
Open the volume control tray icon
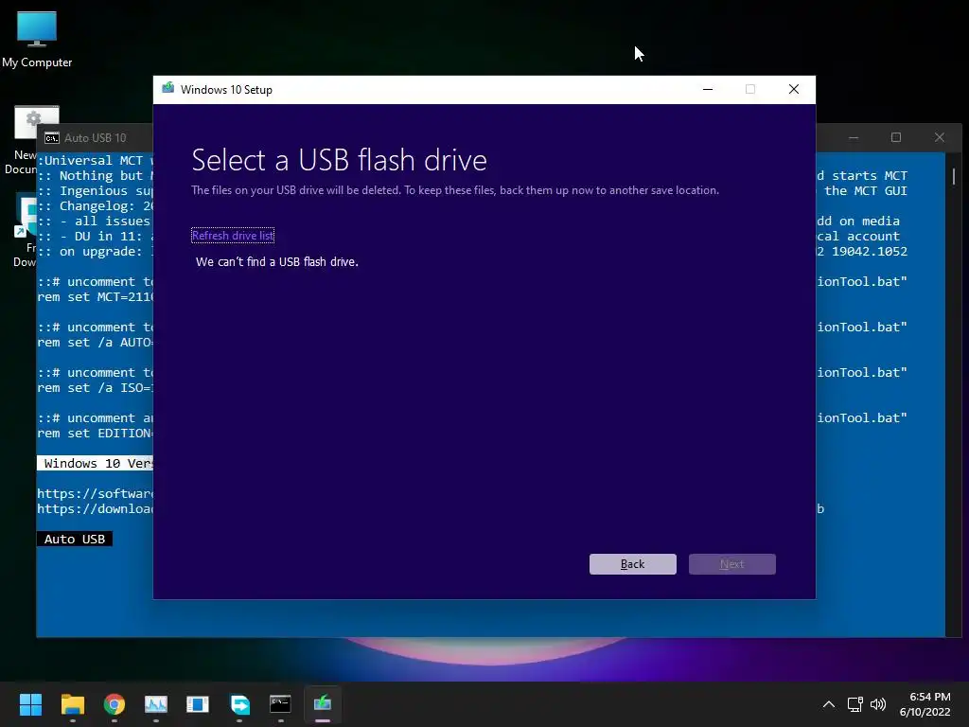pyautogui.click(x=877, y=704)
